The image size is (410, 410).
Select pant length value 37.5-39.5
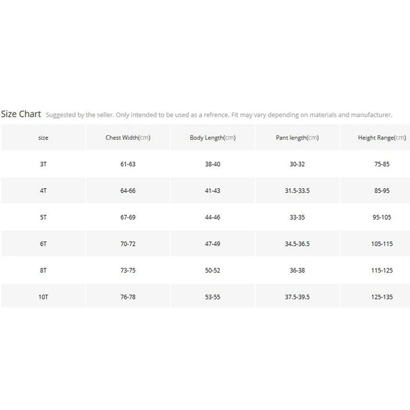[297, 297]
